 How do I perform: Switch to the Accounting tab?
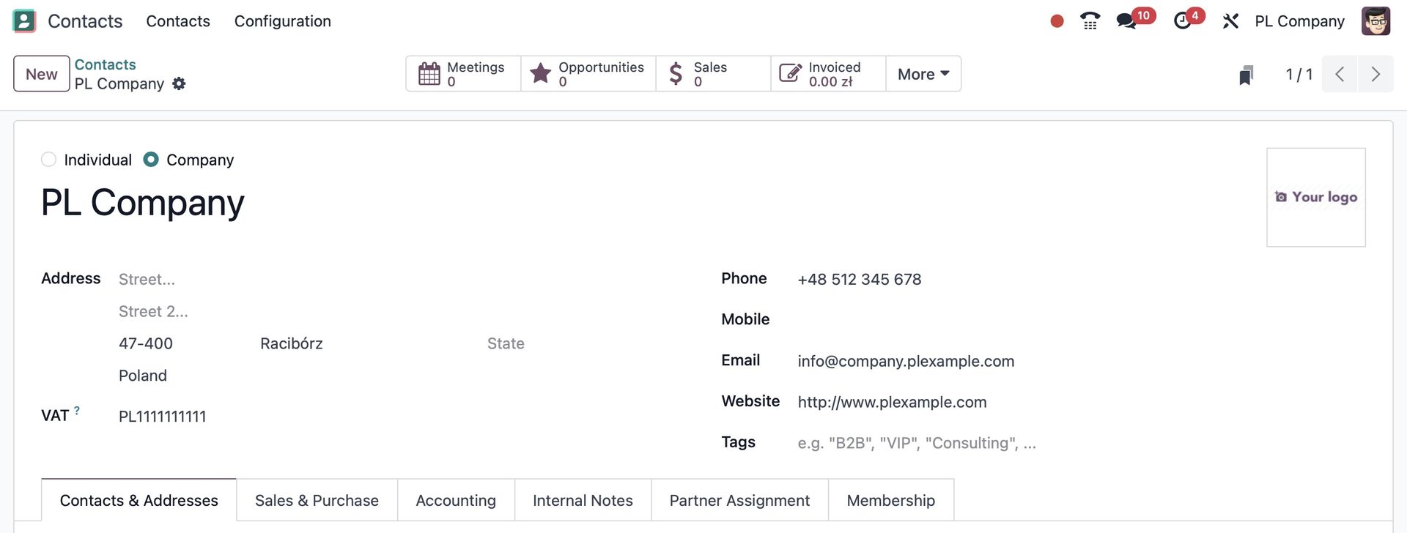click(456, 501)
